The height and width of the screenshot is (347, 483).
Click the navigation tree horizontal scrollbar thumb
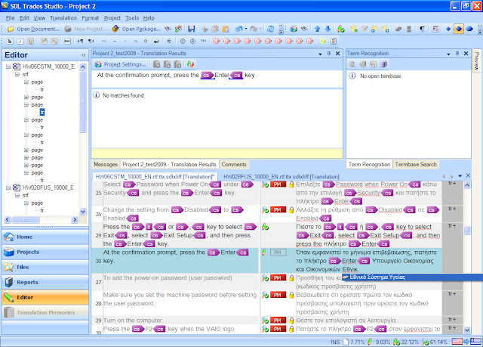point(26,219)
